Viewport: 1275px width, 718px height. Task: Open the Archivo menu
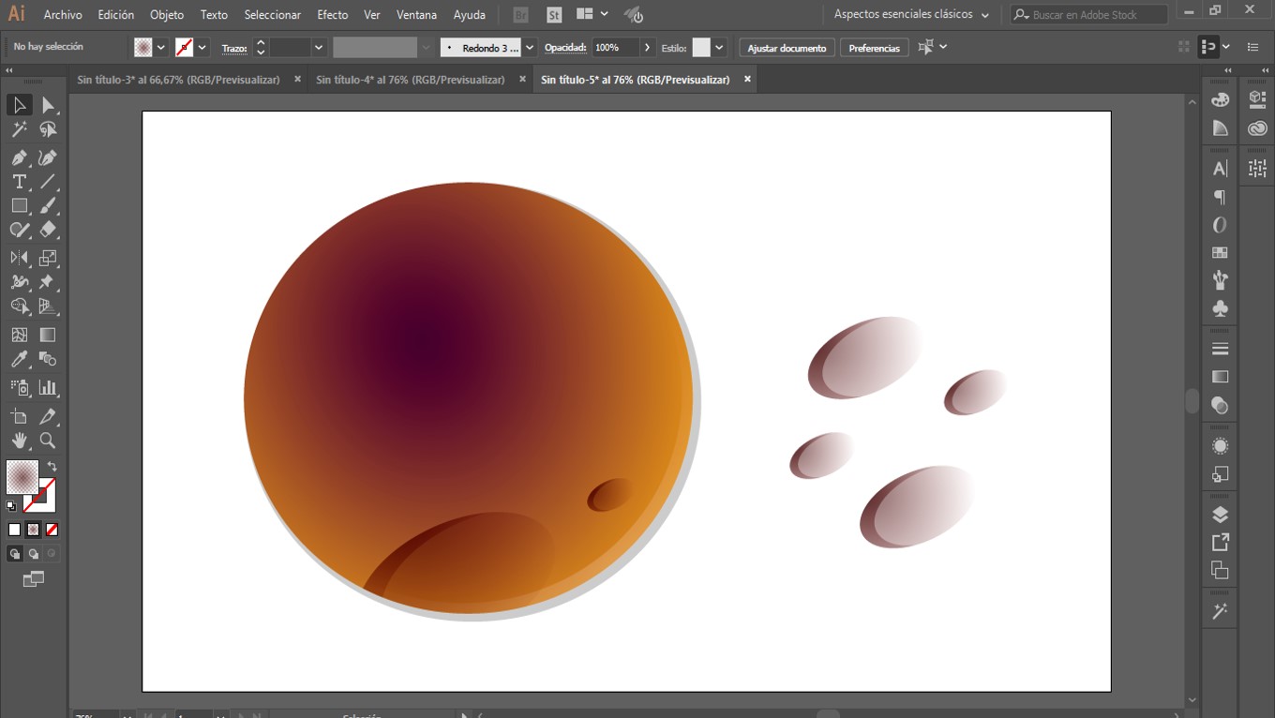[63, 15]
